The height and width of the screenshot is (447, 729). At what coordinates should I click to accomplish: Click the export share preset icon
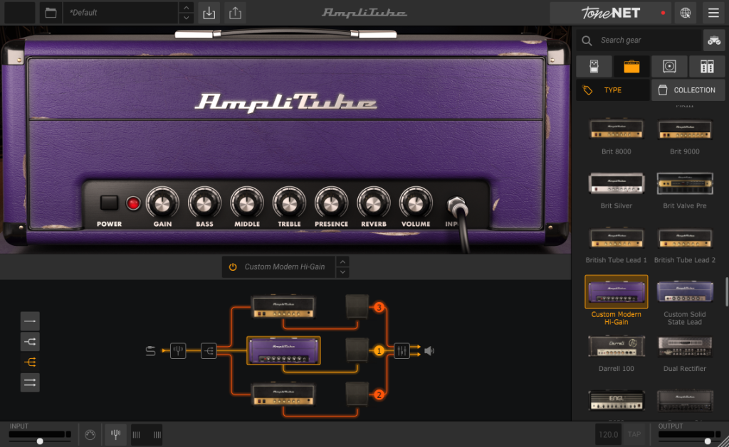coord(235,13)
